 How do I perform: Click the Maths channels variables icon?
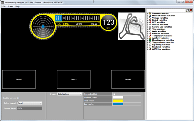pyautogui.click(x=150, y=16)
